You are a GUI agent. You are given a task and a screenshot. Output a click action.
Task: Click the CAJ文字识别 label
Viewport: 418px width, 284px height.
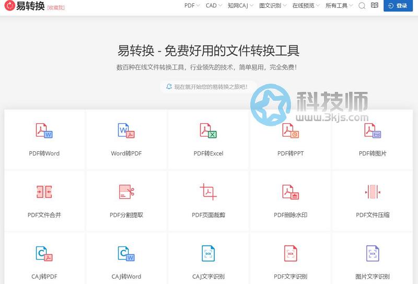208,277
